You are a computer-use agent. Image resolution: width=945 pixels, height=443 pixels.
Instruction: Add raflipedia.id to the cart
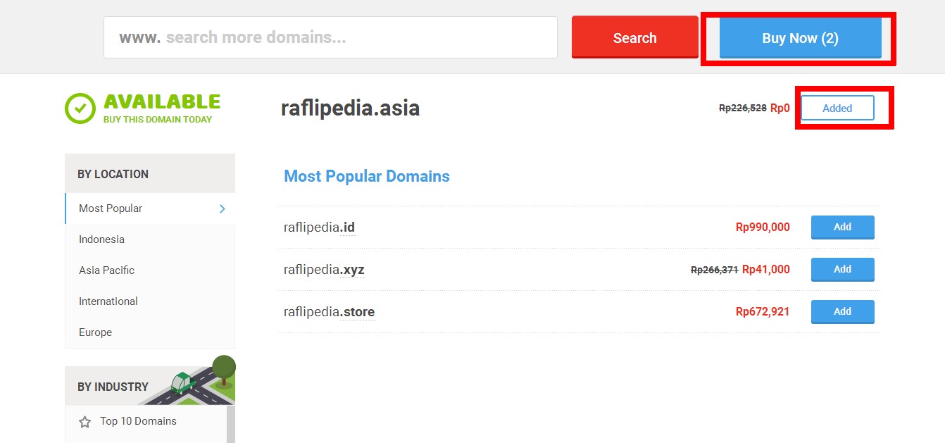click(842, 227)
